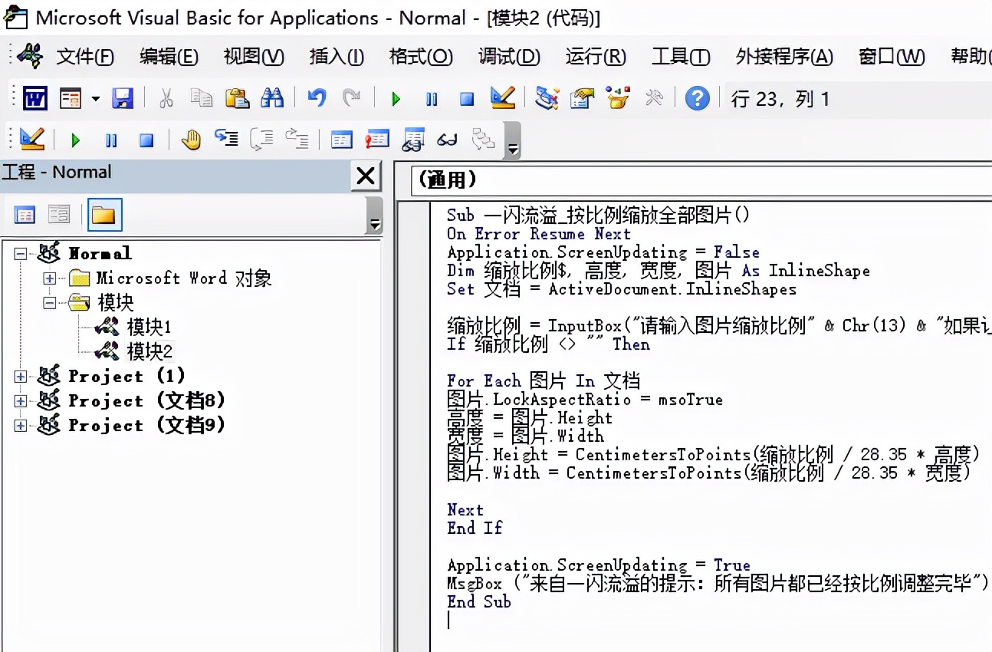The image size is (992, 652).
Task: Close the 工程 - Normal panel
Action: [366, 176]
